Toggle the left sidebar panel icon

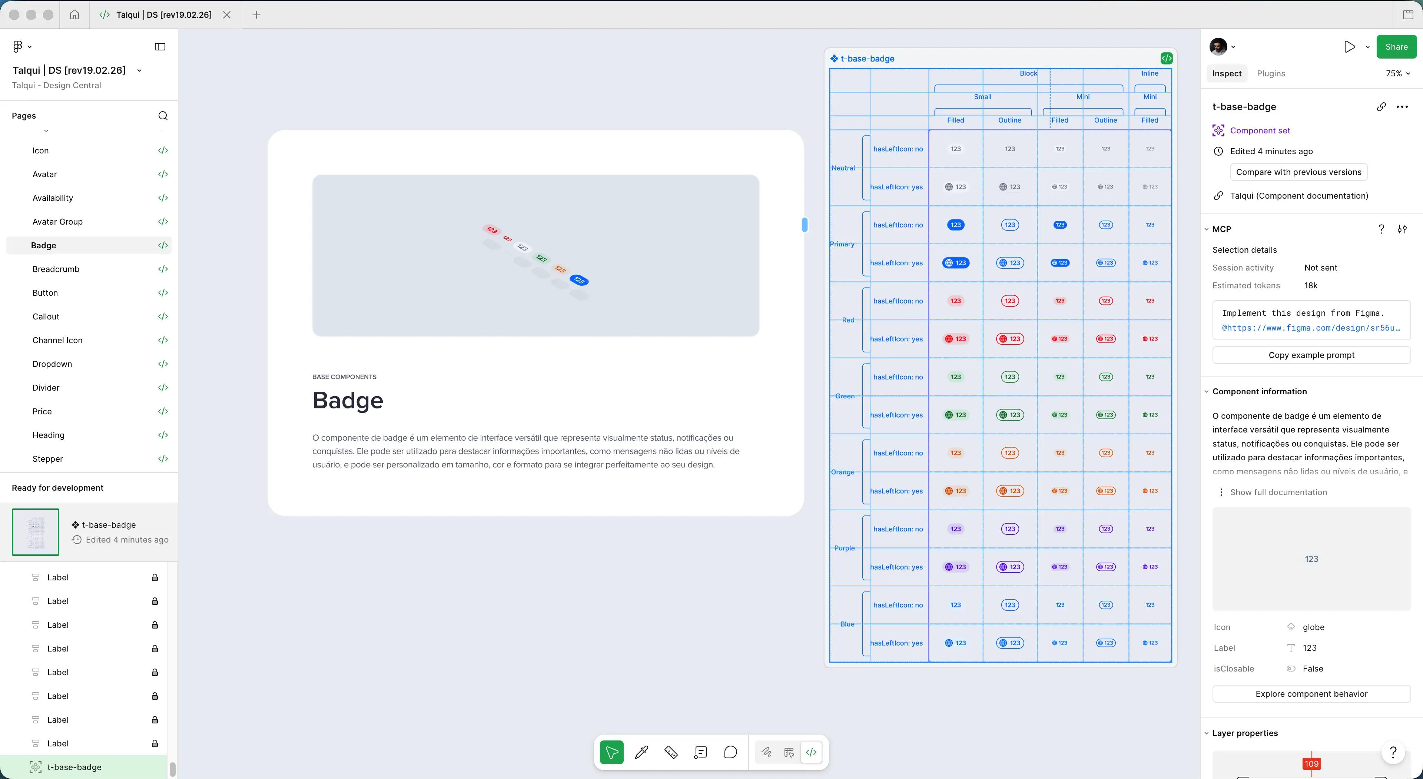point(160,46)
